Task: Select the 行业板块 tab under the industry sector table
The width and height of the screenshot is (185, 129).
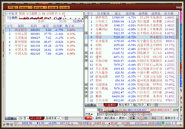Action: click(x=111, y=105)
